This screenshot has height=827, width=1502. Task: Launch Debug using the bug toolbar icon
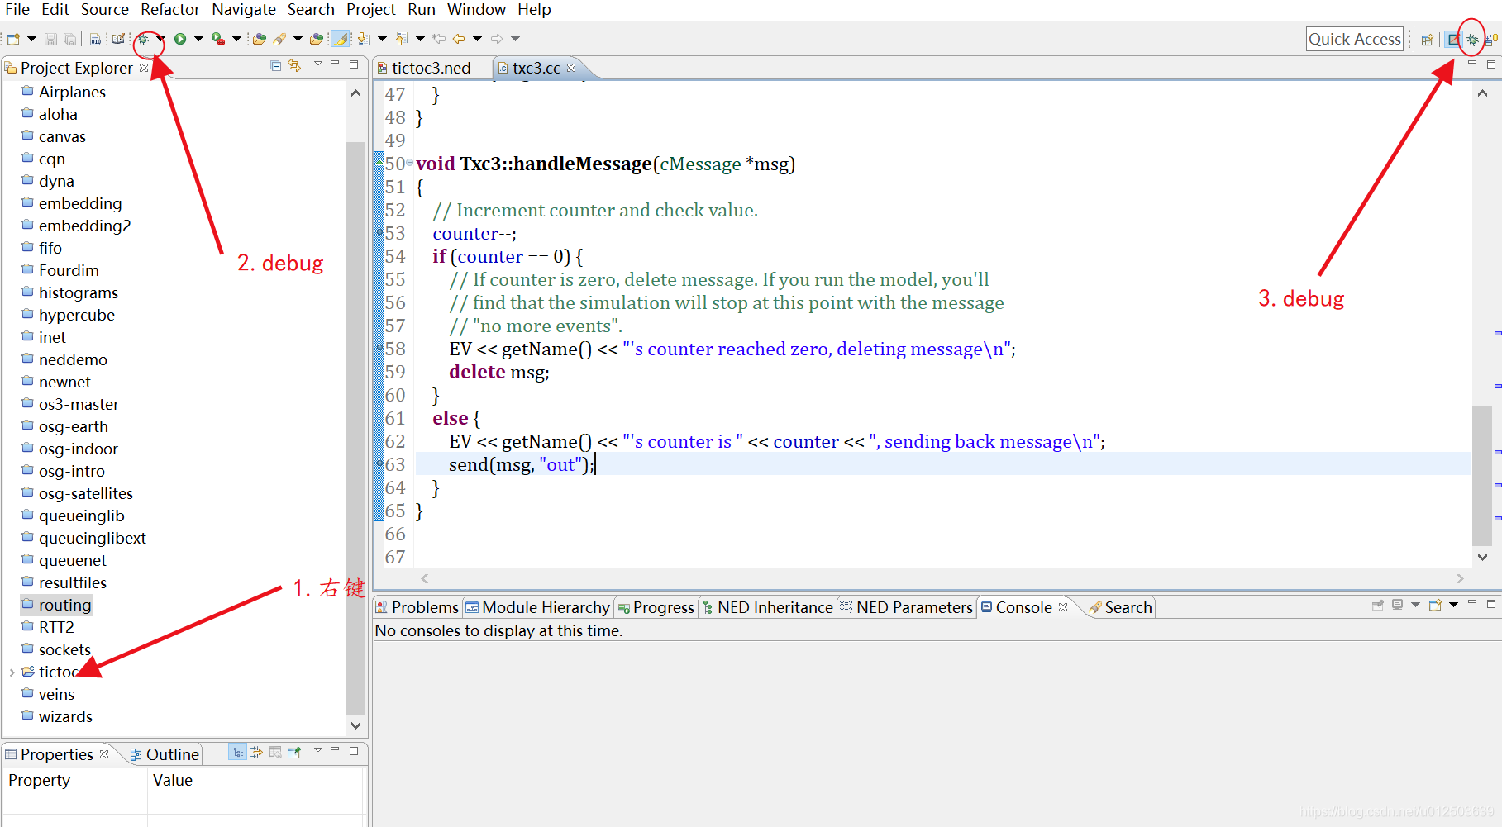(143, 38)
